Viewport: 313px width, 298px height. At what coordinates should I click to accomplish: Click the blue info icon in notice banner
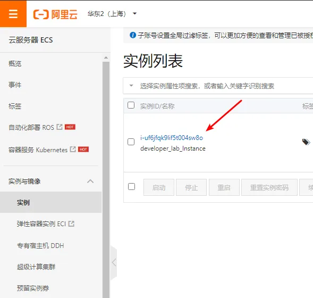tap(133, 35)
